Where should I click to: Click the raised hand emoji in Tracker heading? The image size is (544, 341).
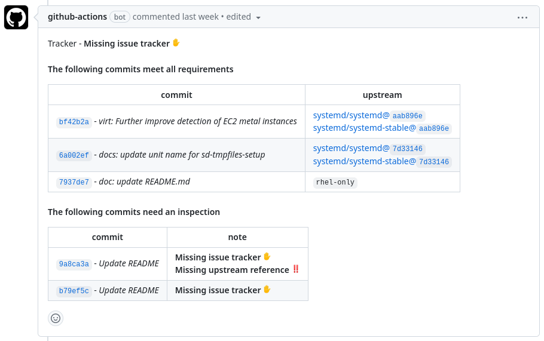176,43
